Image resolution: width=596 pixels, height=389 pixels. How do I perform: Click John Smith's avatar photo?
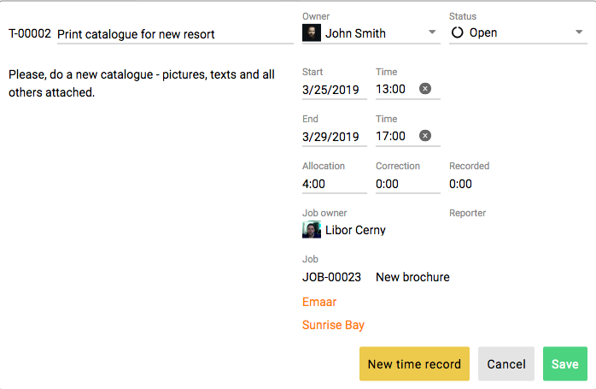tap(312, 32)
